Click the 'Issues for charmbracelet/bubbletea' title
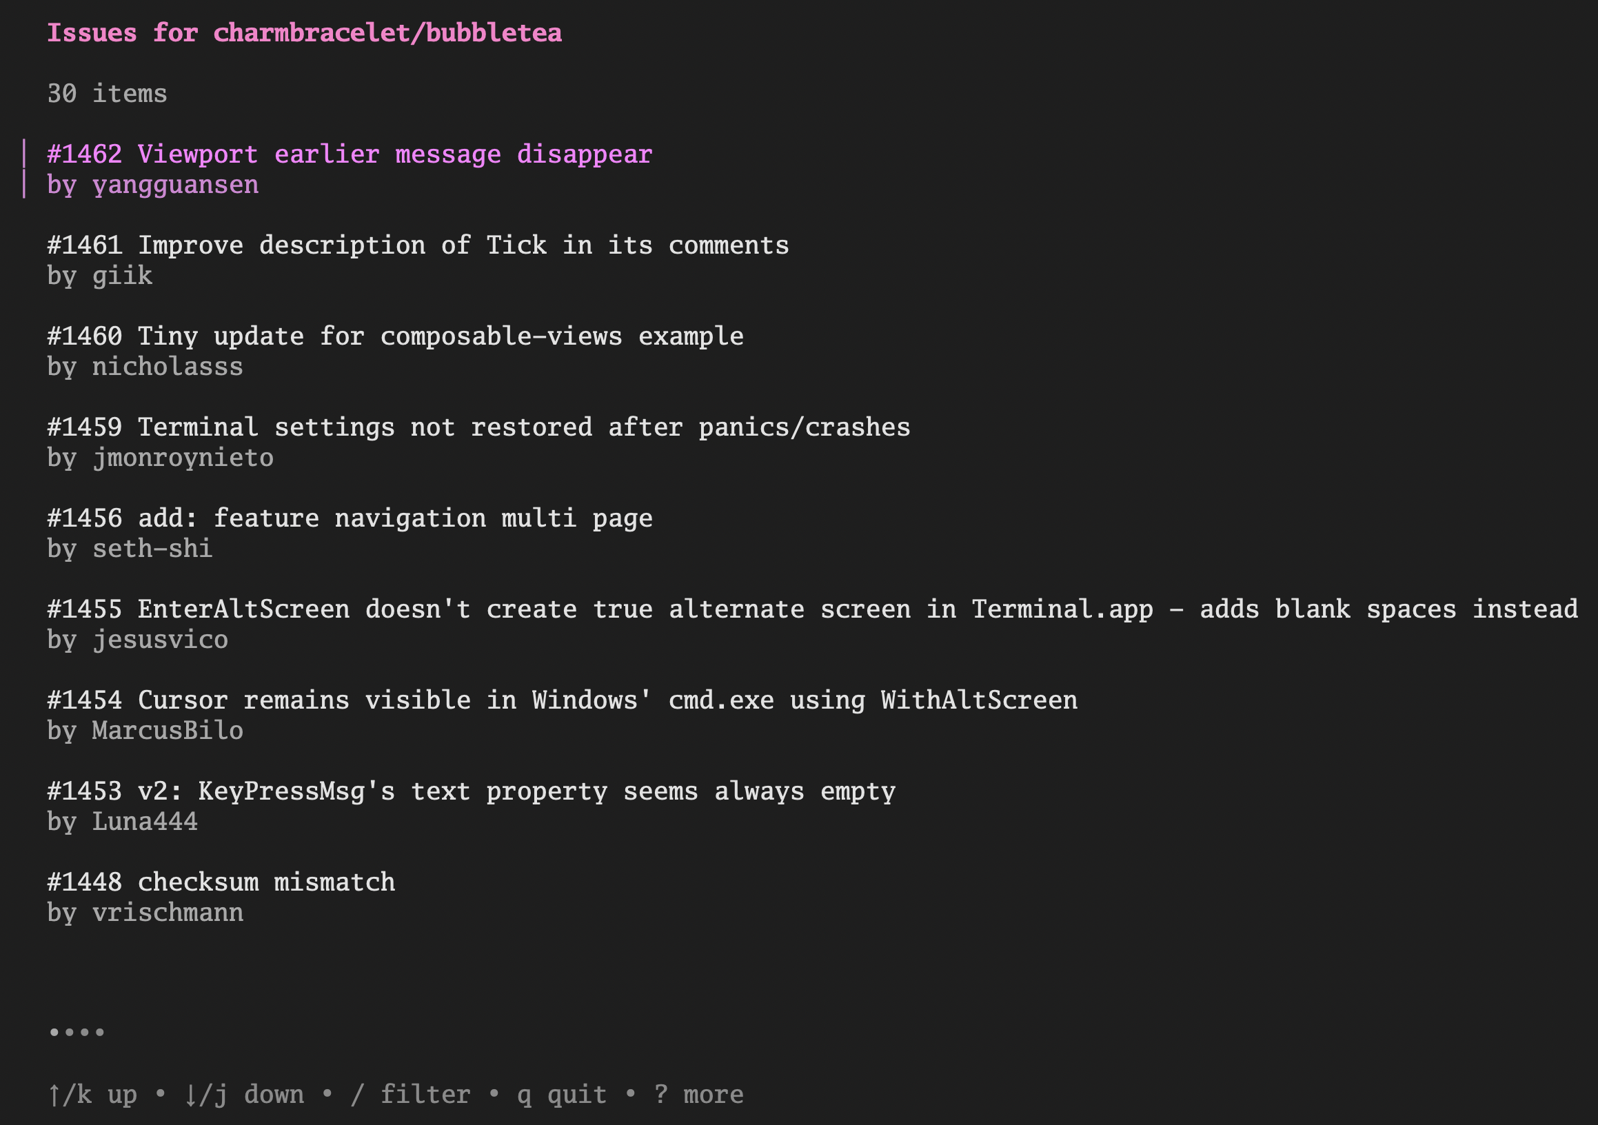 (304, 33)
